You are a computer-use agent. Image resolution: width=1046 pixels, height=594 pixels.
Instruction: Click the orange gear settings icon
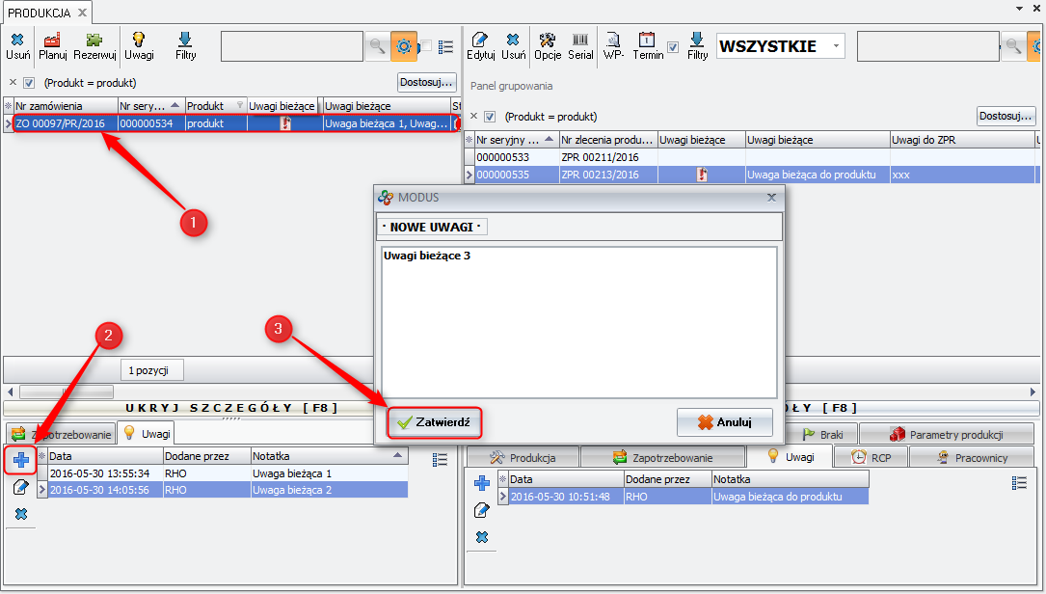pyautogui.click(x=404, y=46)
